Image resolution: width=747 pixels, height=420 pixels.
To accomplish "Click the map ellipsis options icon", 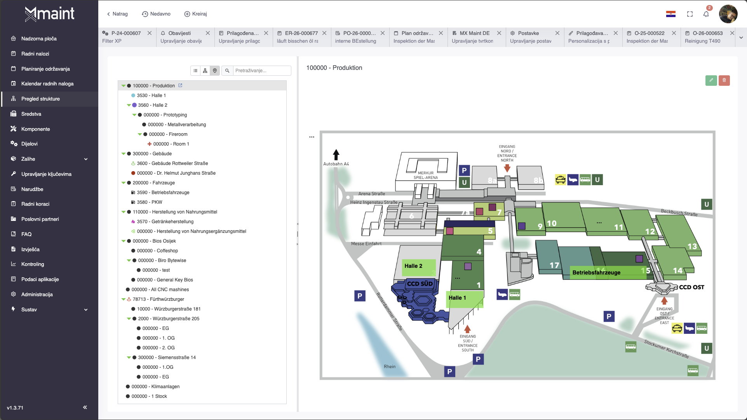I will 312,137.
